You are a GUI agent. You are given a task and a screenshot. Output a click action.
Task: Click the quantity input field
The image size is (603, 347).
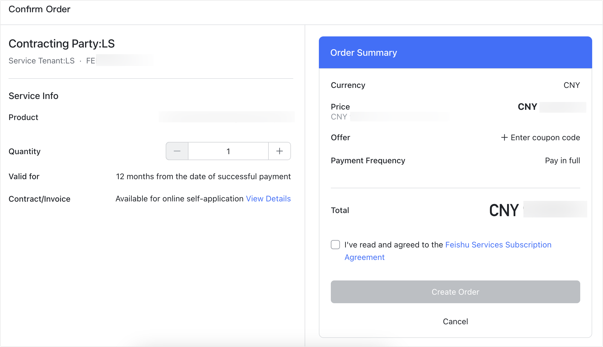[x=228, y=151]
